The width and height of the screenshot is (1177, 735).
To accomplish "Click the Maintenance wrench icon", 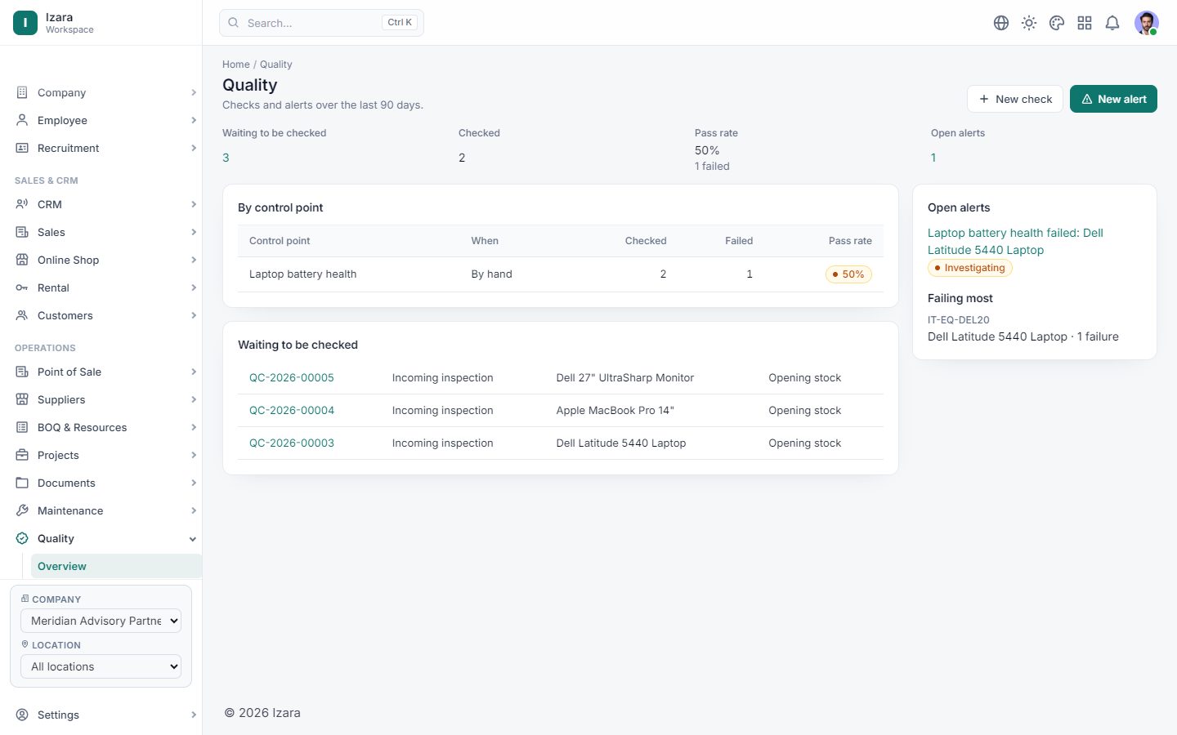I will 22,510.
